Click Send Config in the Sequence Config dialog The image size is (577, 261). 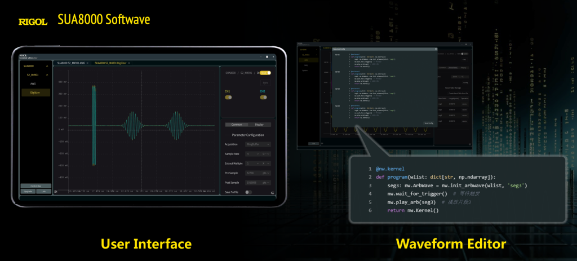[429, 123]
